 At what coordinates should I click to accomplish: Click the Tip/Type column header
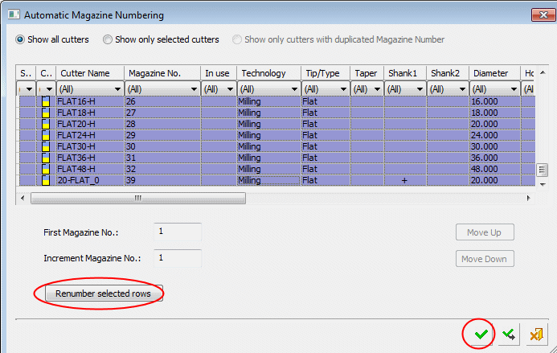[326, 73]
